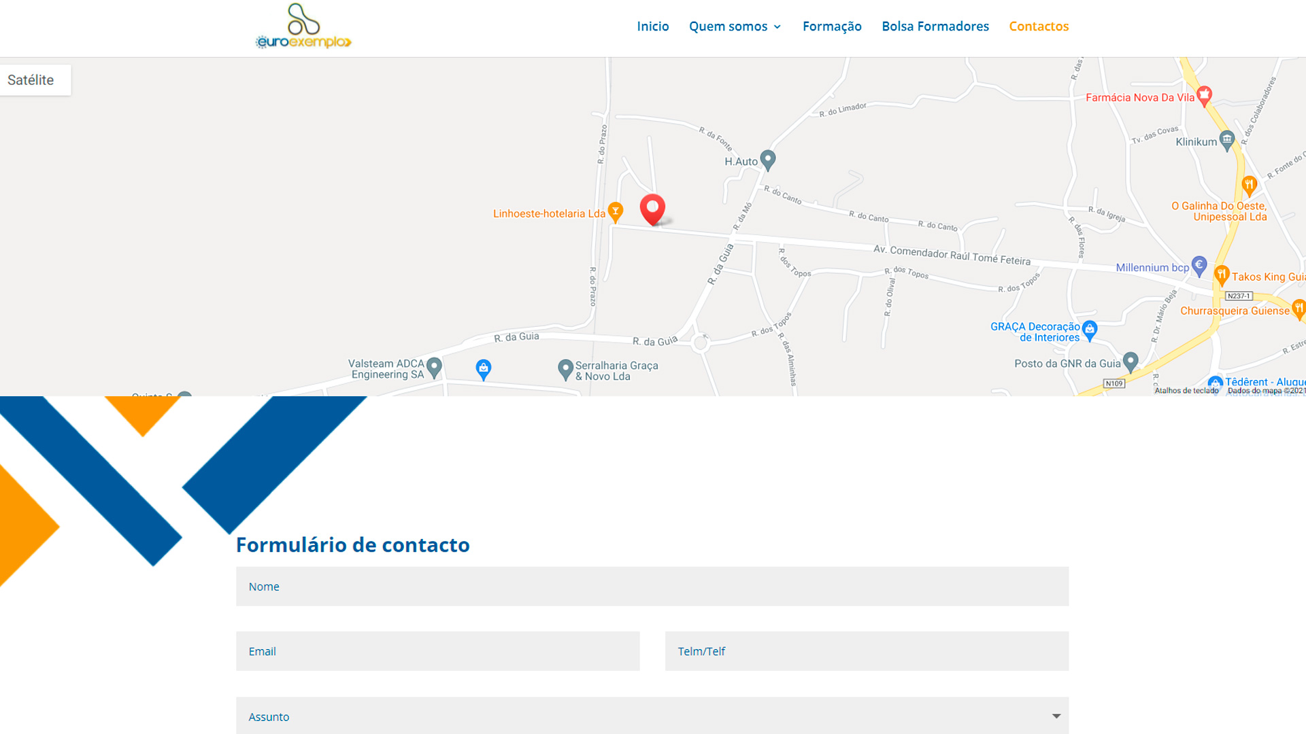Click the Contactos navigation link
1306x734 pixels.
point(1038,27)
